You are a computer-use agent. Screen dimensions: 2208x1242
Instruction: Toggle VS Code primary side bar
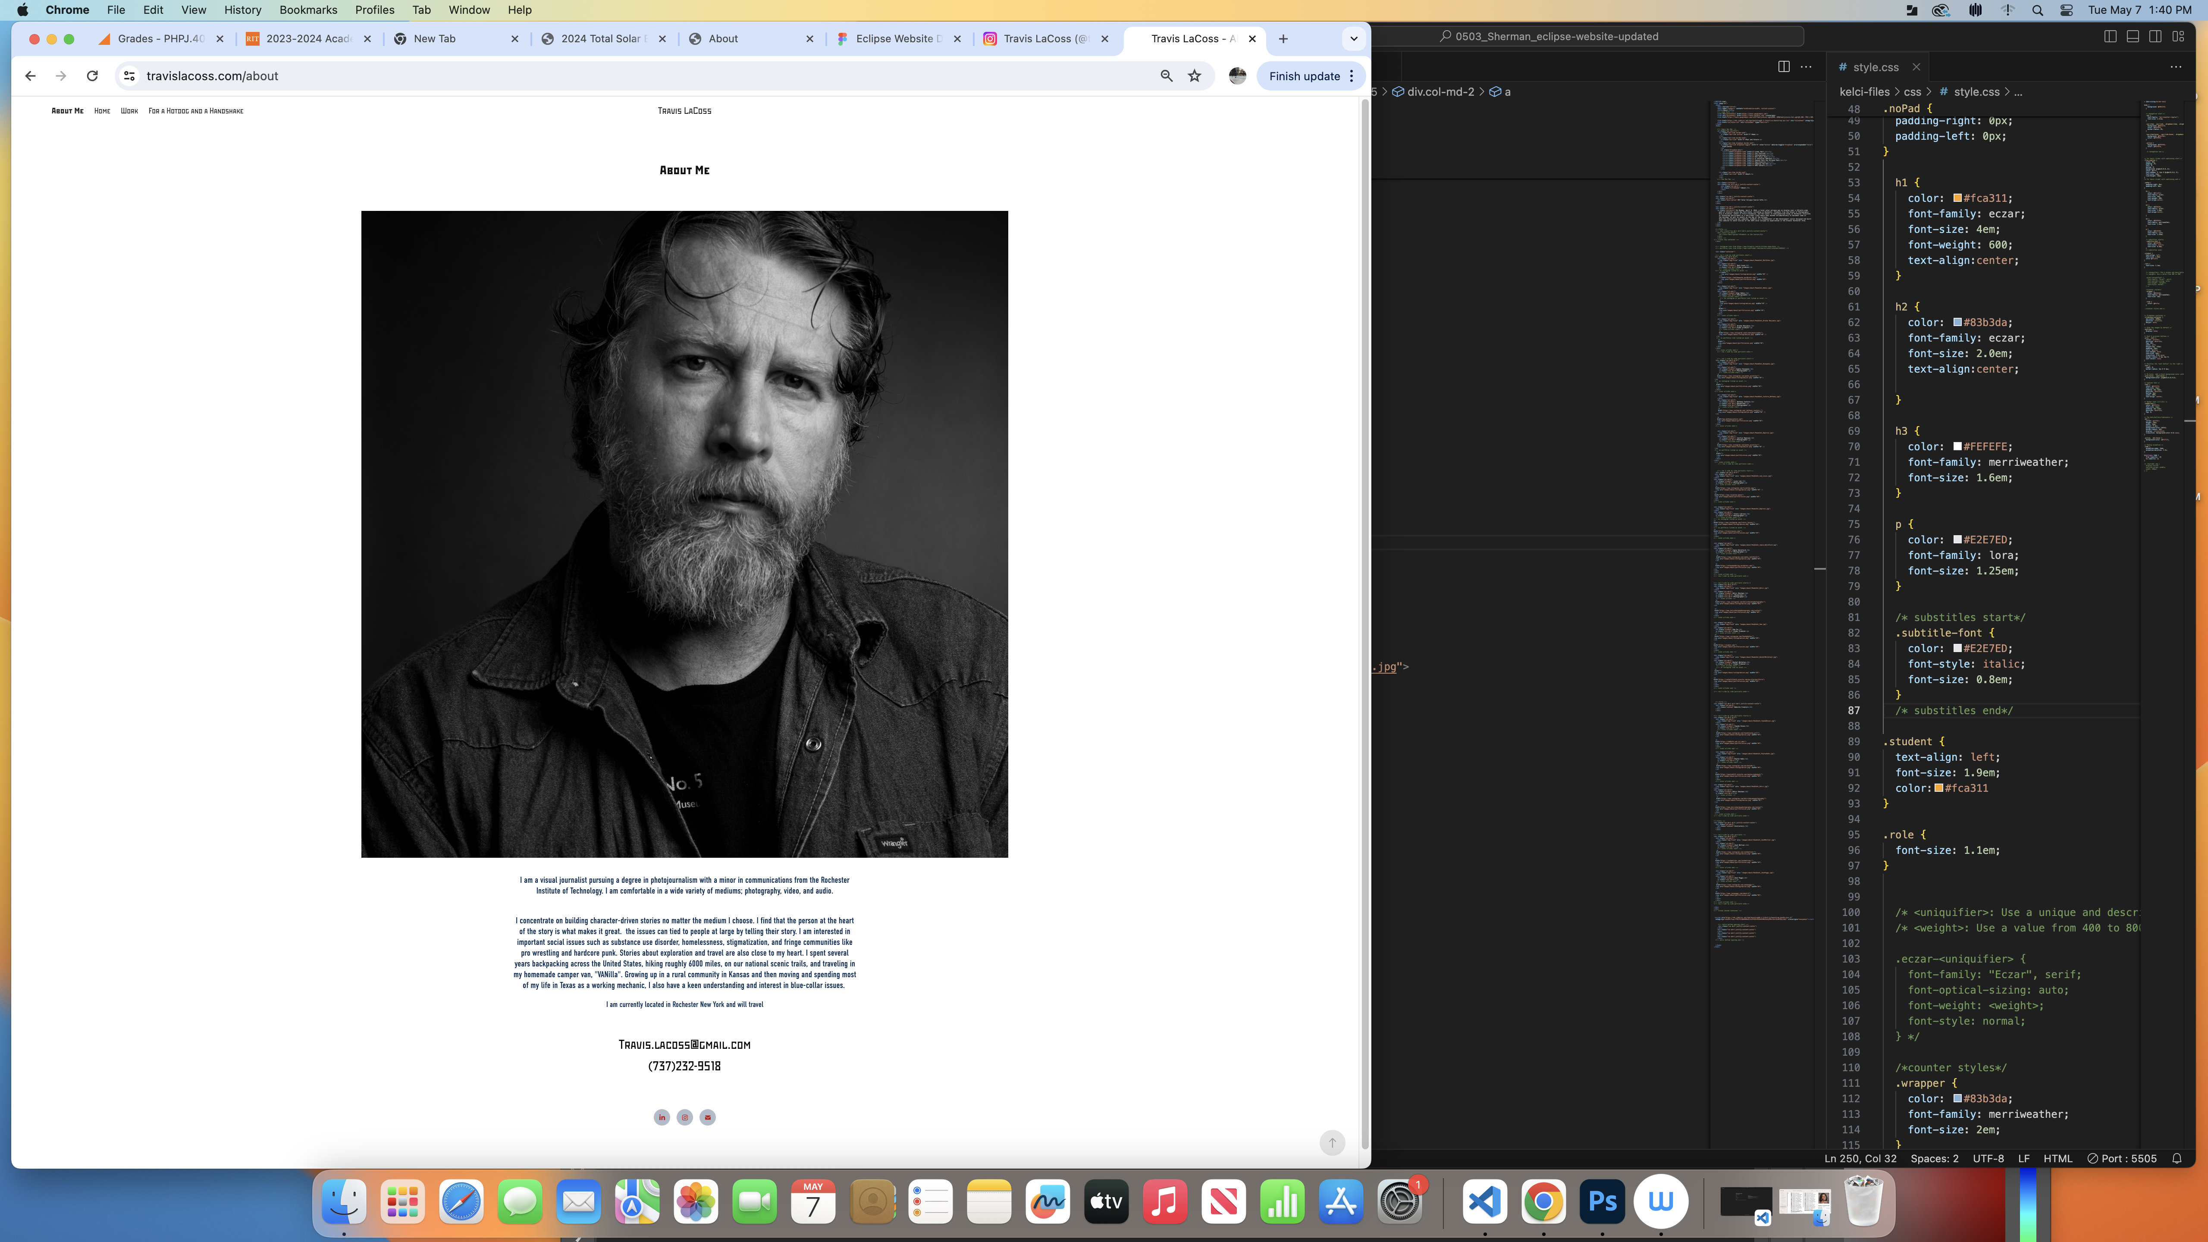click(2110, 36)
